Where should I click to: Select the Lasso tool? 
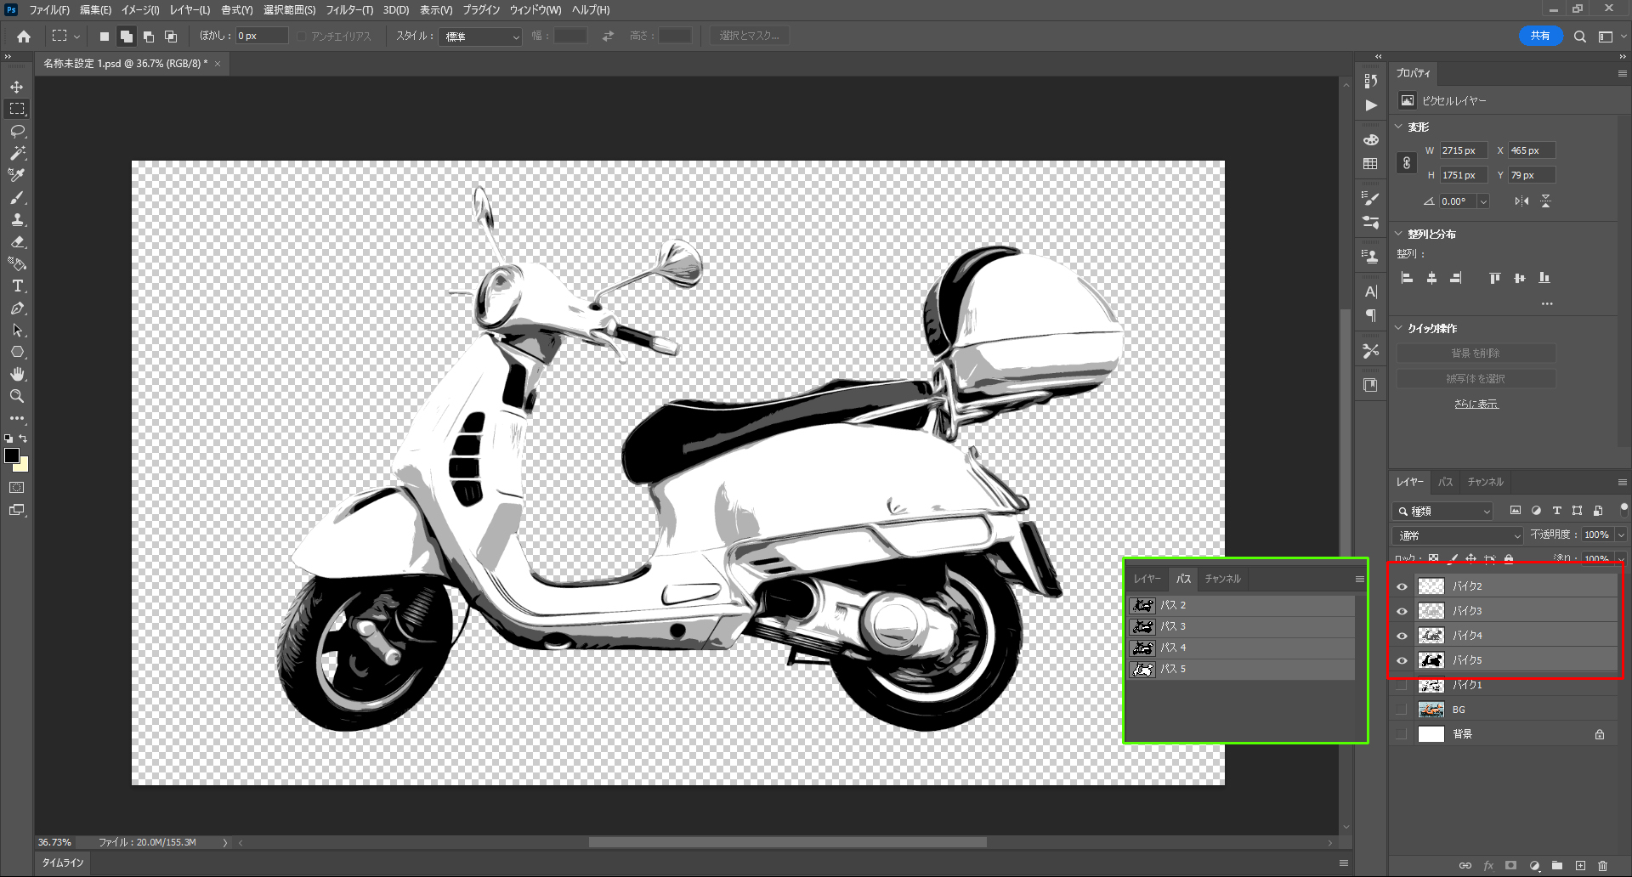(17, 131)
